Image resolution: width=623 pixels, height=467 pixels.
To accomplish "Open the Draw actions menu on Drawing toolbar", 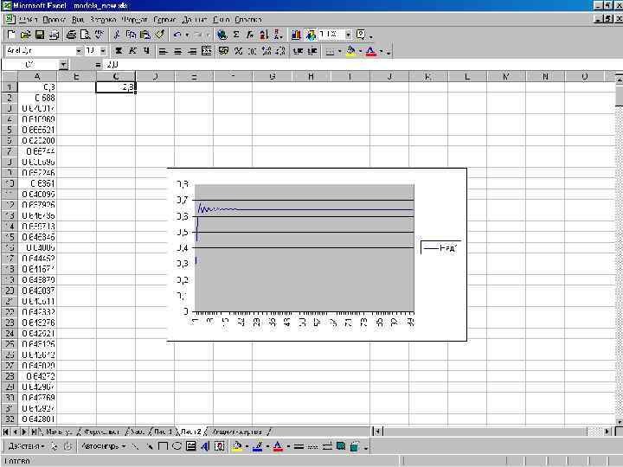I will [26, 446].
